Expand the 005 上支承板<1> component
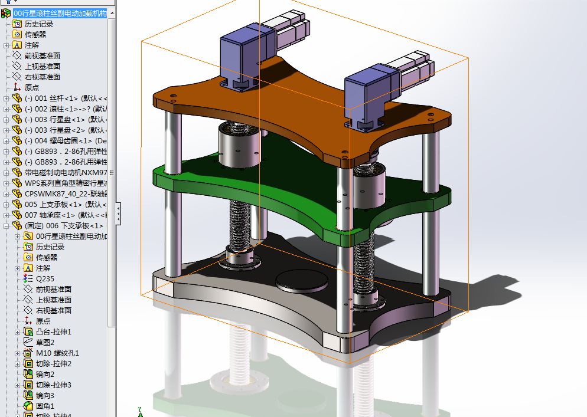This screenshot has width=587, height=417. point(6,205)
